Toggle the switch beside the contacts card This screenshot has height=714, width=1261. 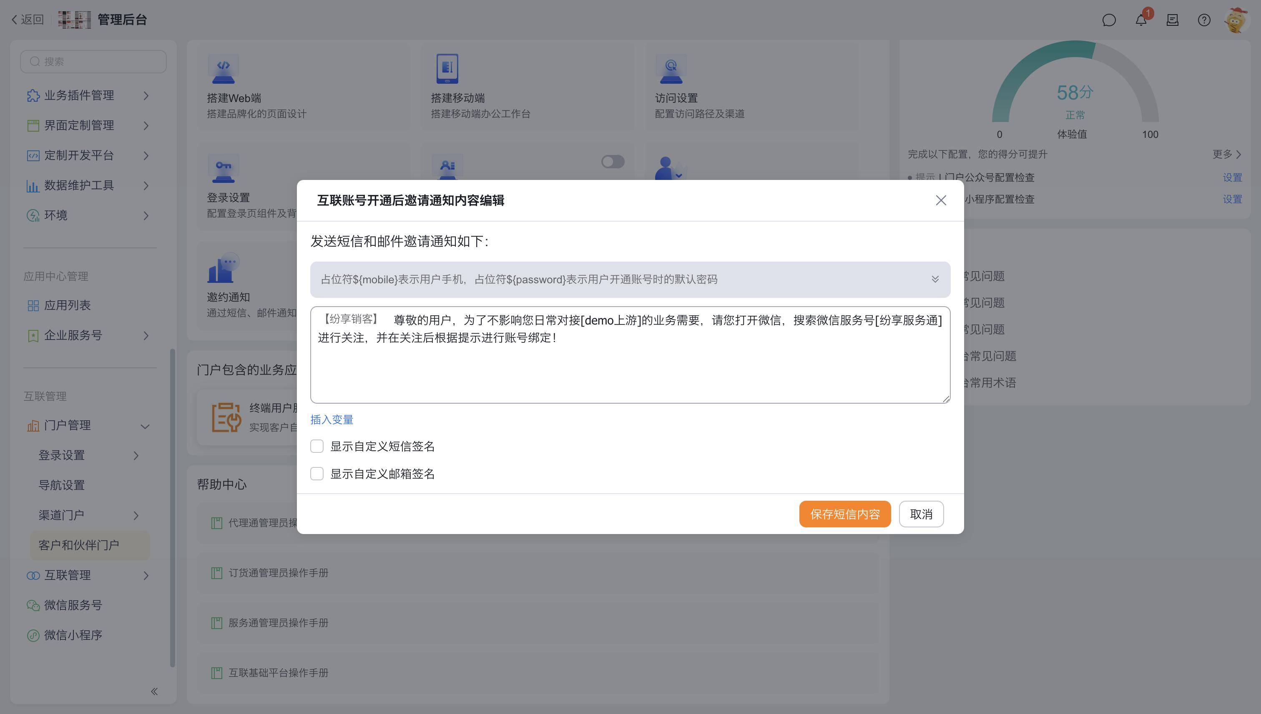613,162
